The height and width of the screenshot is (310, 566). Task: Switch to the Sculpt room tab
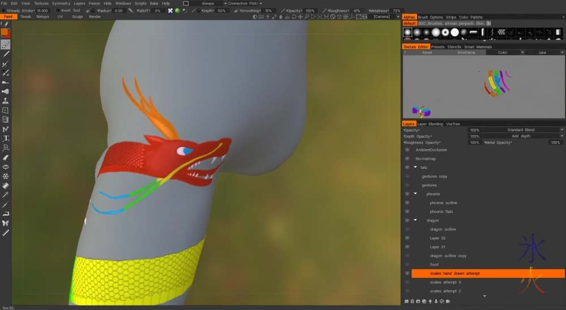click(x=78, y=17)
